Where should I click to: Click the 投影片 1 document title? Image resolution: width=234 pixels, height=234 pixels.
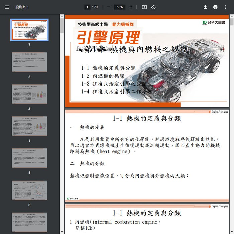point(22,7)
